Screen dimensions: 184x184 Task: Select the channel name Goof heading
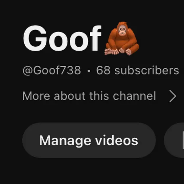tap(62, 38)
